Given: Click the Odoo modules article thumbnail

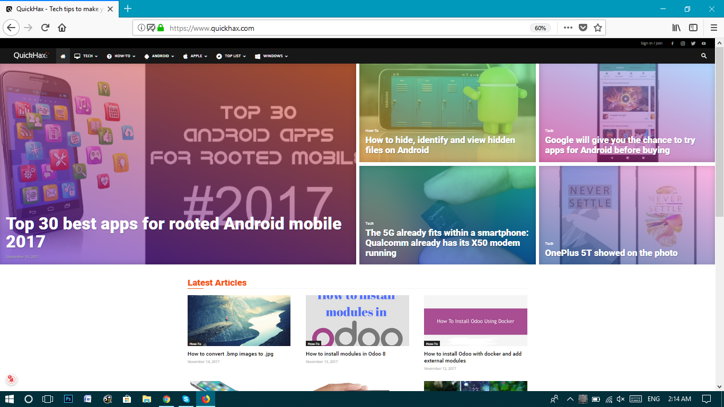Looking at the screenshot, I should (357, 321).
